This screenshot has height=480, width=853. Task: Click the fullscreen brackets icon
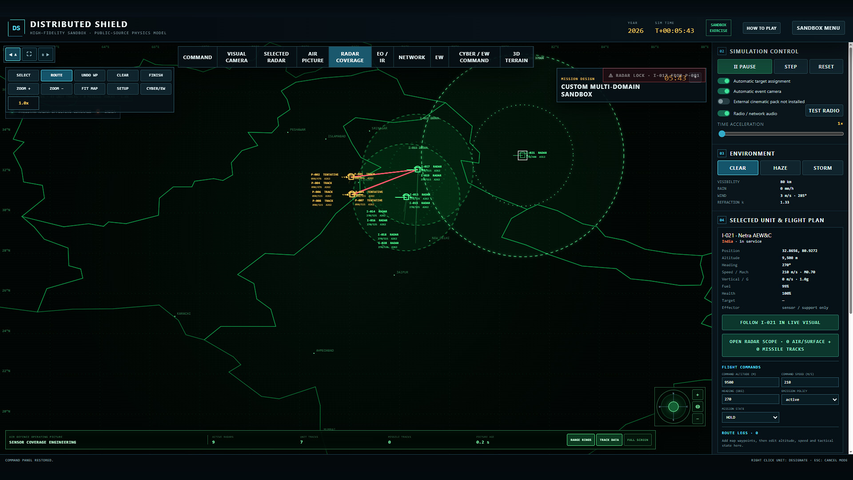(x=29, y=54)
